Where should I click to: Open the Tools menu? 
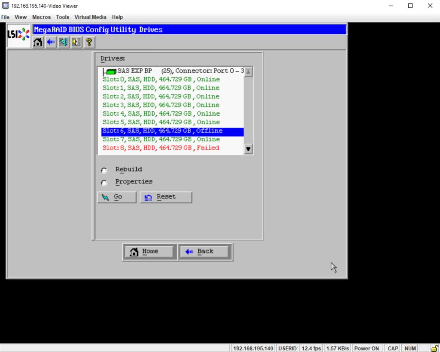coord(62,17)
